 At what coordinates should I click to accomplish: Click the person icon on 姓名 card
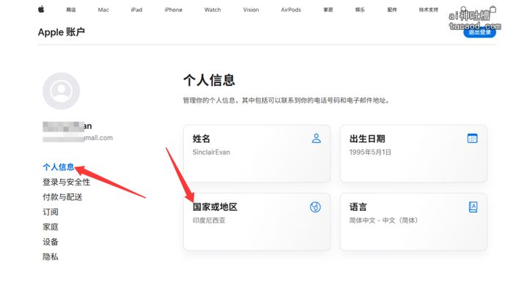(316, 138)
